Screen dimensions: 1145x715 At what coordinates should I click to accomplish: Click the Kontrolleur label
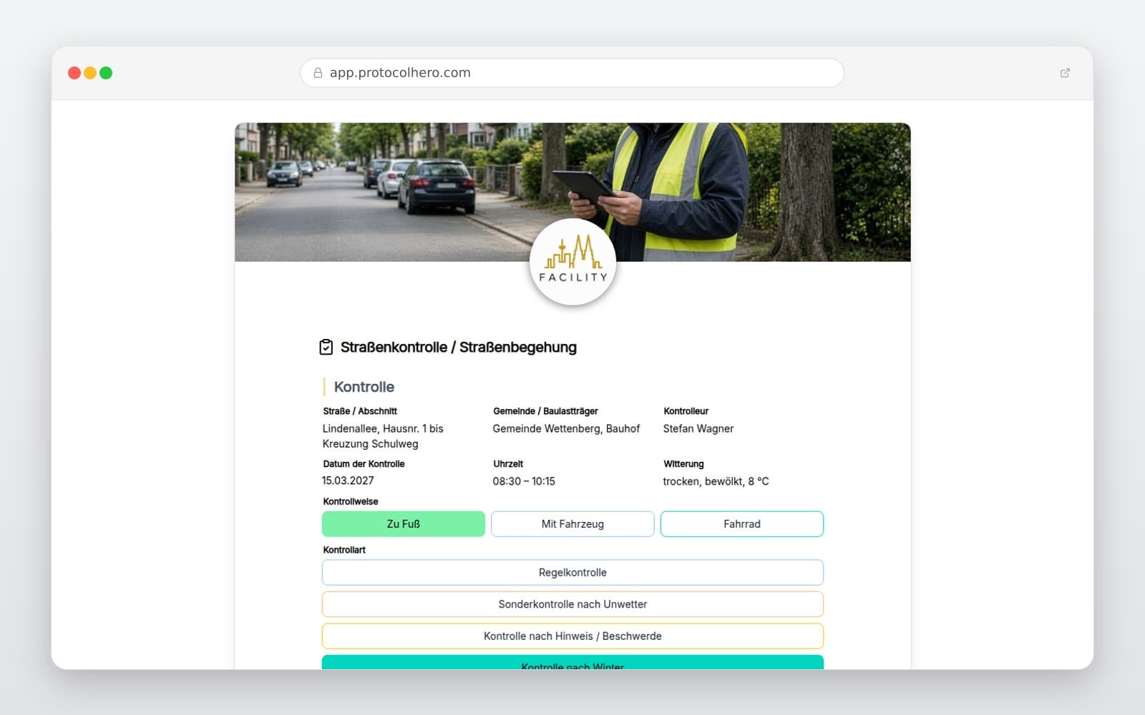[686, 411]
